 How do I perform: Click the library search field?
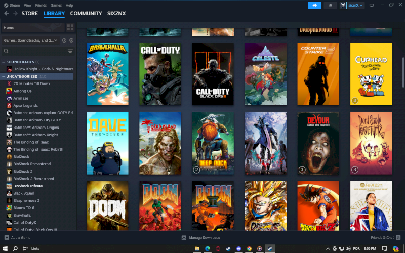point(34,51)
